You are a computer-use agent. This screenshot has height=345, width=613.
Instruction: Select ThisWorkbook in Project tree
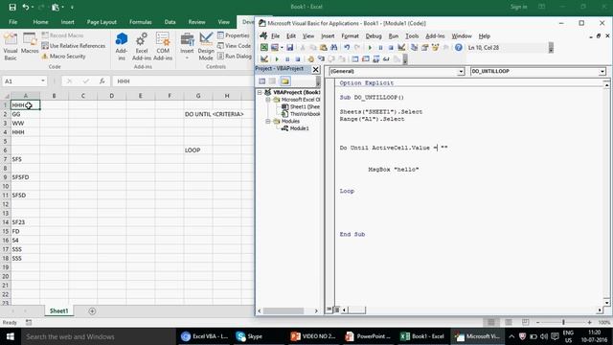[305, 114]
